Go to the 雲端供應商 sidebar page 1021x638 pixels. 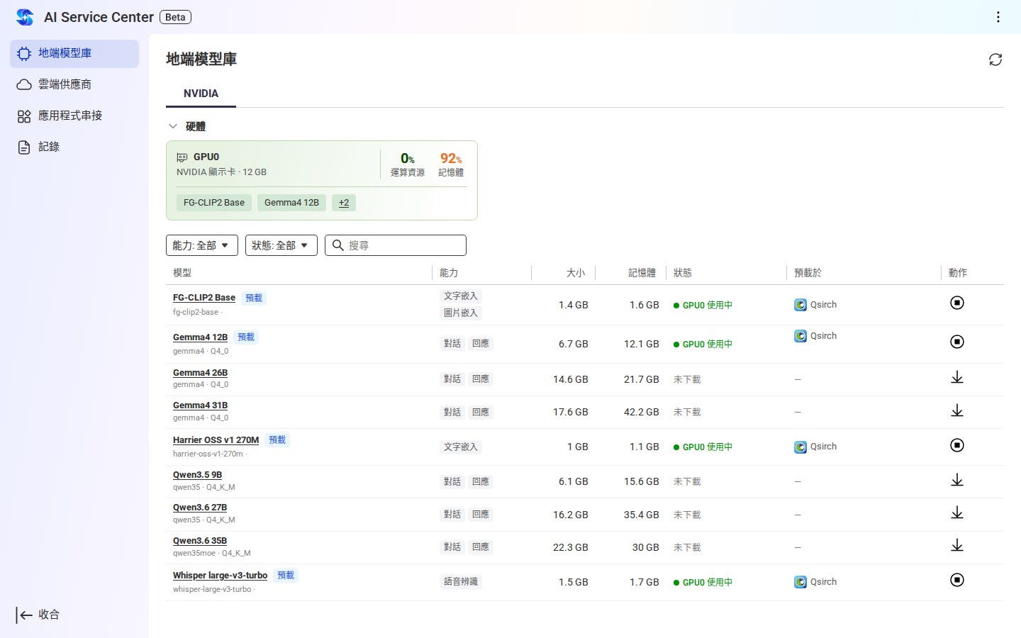pos(74,84)
